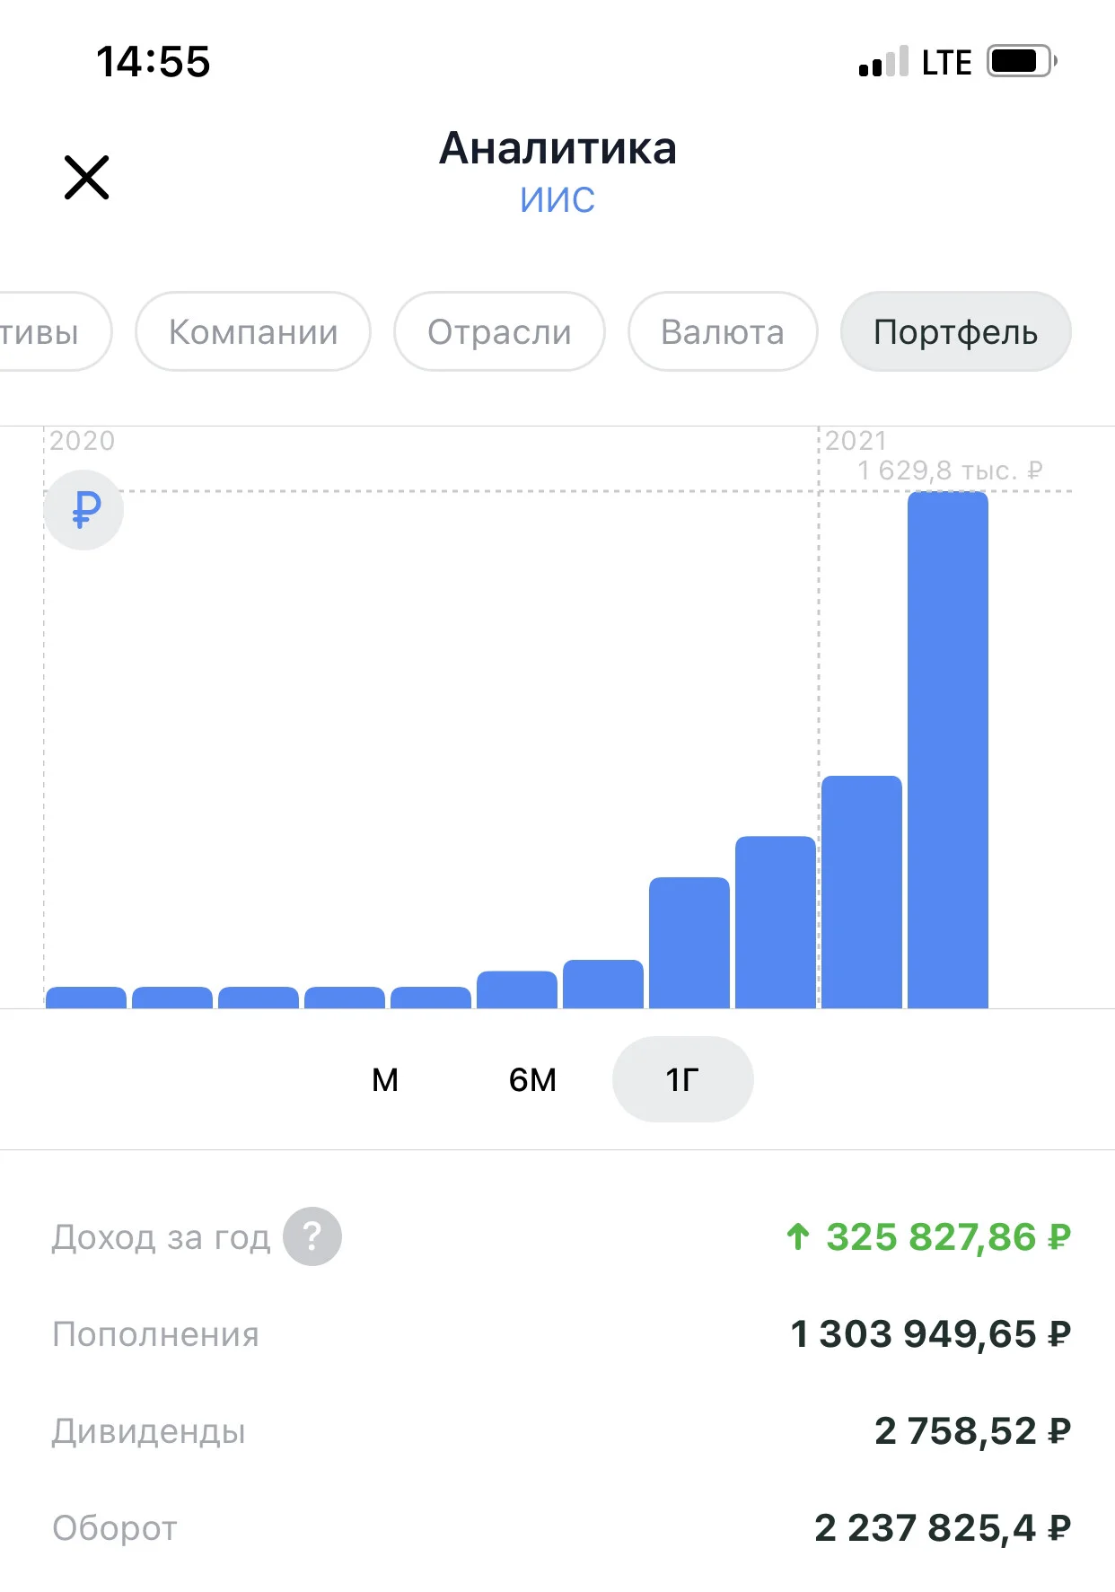Check the LTE cellular signal indicator
The image size is (1115, 1592).
coord(916,62)
